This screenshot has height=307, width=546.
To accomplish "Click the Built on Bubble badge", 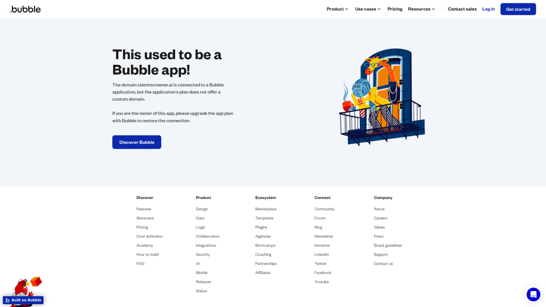I will [x=23, y=300].
